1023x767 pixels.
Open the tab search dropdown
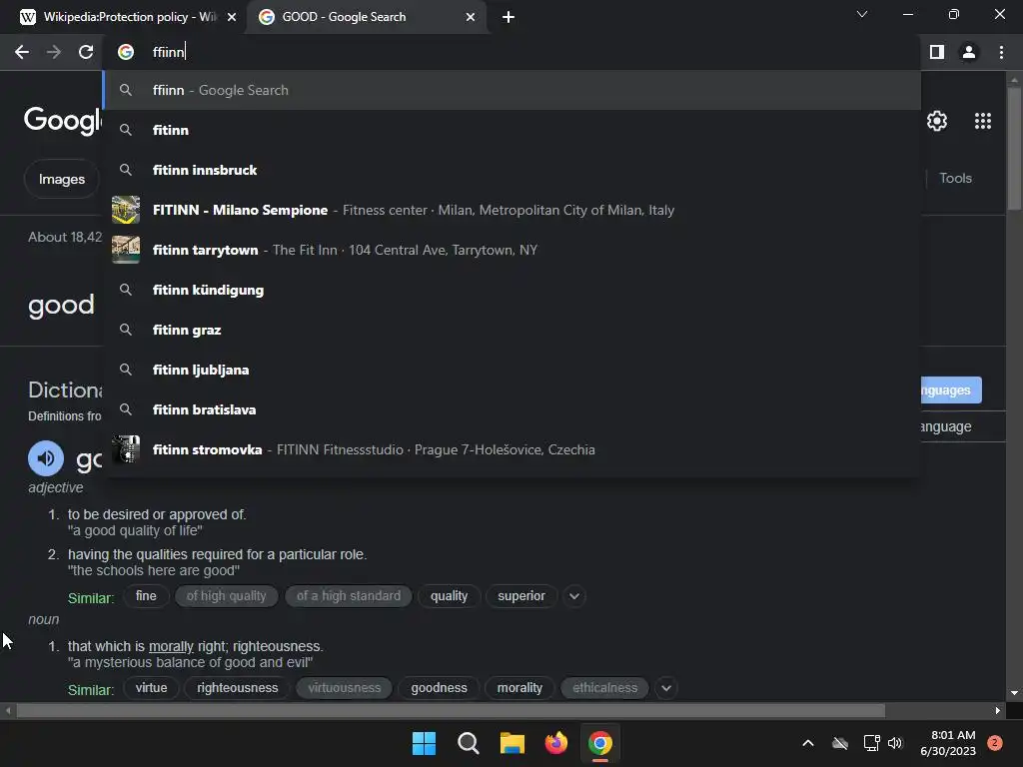click(x=862, y=14)
